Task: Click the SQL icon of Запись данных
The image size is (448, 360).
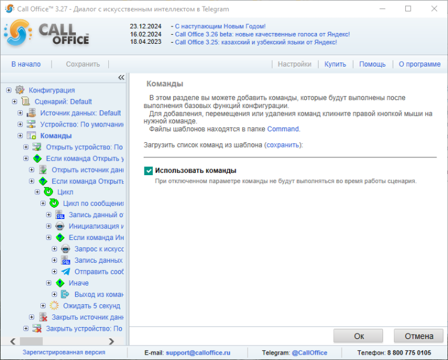Action: coord(66,260)
